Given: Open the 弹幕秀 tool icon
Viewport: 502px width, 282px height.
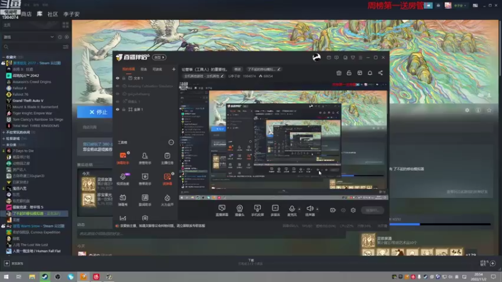Looking at the screenshot, I should pyautogui.click(x=123, y=199).
